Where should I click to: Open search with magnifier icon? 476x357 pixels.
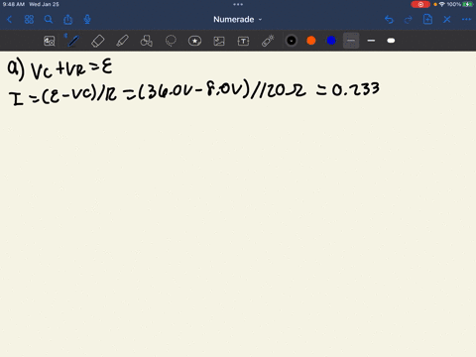tap(49, 20)
